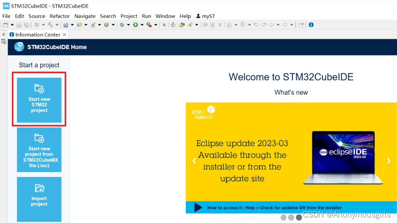The width and height of the screenshot is (397, 223).
Task: Go to previous banner slide arrow
Action: point(194,161)
